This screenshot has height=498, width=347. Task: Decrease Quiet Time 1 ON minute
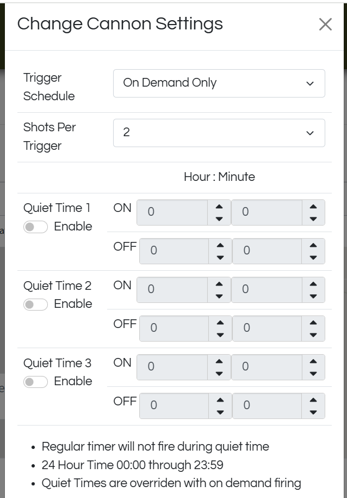click(x=313, y=219)
